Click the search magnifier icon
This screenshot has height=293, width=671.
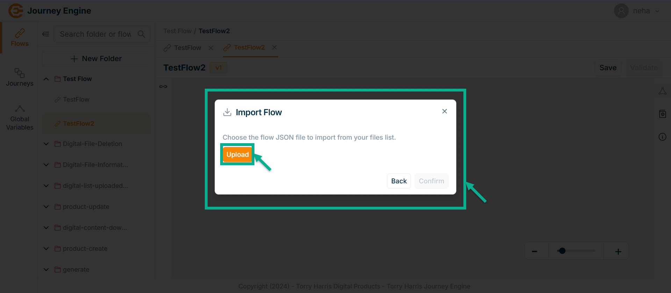(142, 34)
